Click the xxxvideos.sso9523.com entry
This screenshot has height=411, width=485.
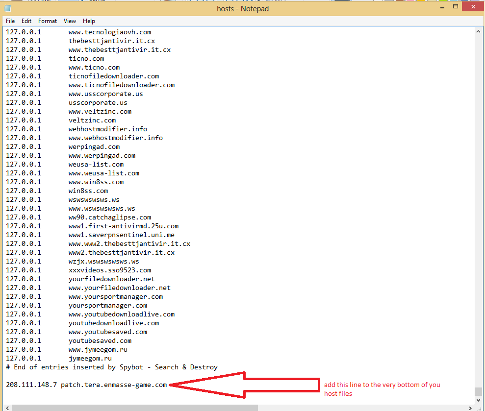coord(110,270)
